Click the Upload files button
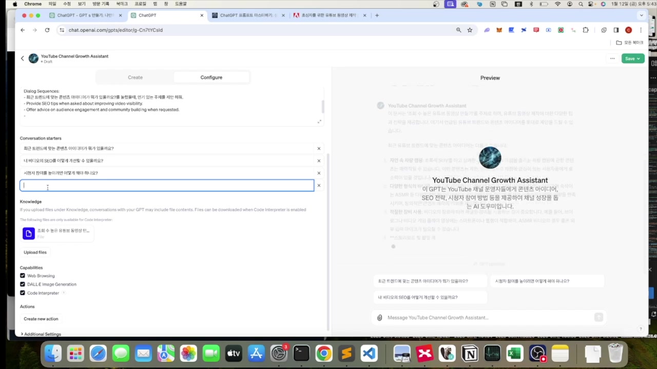Image resolution: width=657 pixels, height=369 pixels. (35, 252)
